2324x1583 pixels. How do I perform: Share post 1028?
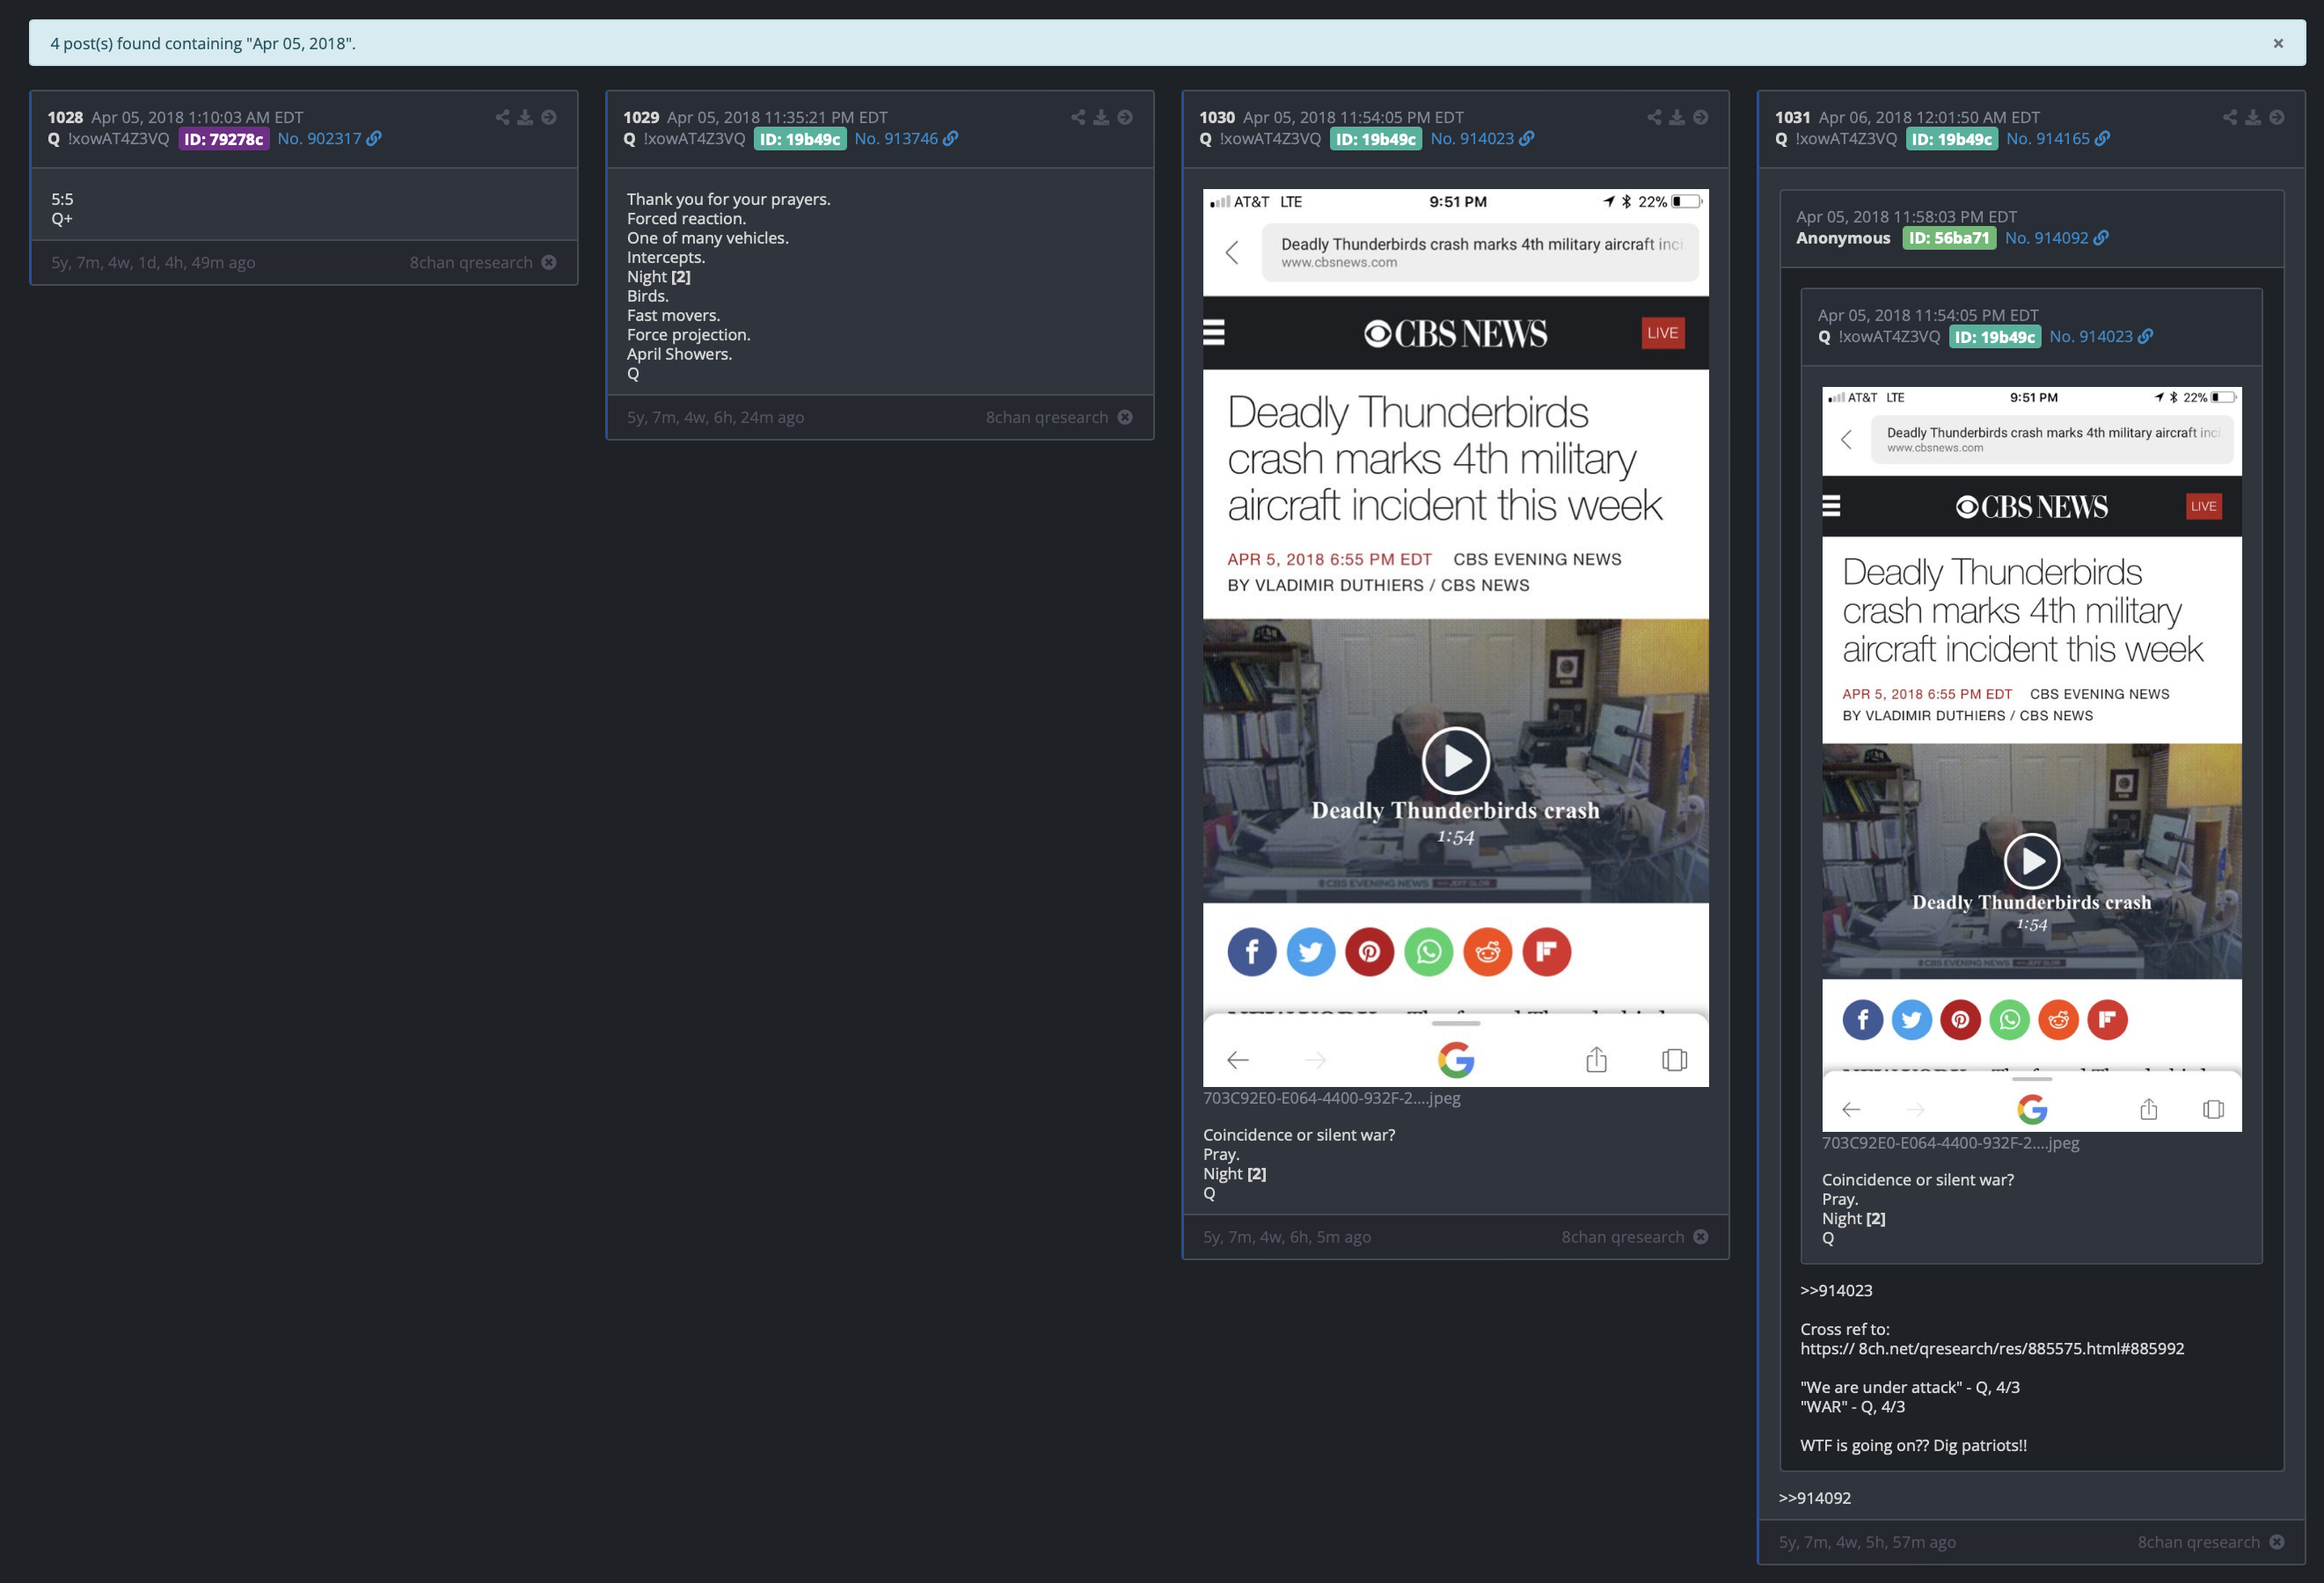502,117
